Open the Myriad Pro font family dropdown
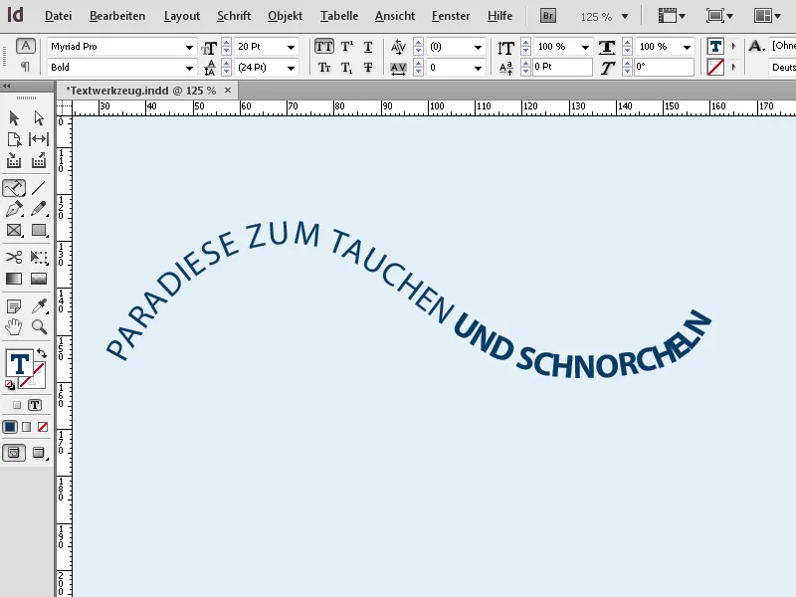796x597 pixels. (191, 46)
